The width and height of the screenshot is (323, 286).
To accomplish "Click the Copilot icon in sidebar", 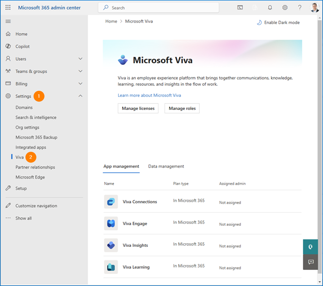I will [x=8, y=47].
